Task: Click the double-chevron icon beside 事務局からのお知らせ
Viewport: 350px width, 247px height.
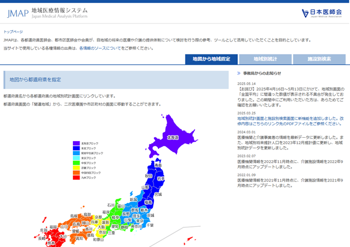Action: 239,73
